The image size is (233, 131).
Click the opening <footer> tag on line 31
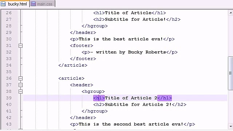(82, 45)
